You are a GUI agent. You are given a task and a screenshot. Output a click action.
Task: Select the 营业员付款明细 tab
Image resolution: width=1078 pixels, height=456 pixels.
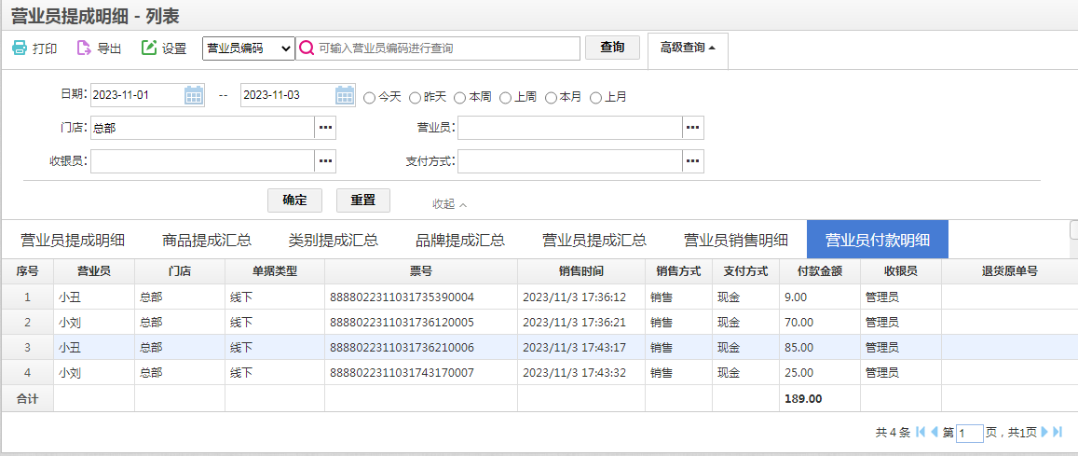pyautogui.click(x=878, y=240)
